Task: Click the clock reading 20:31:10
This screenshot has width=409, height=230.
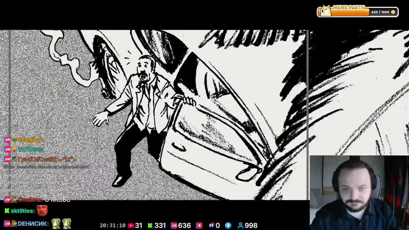Action: (x=112, y=226)
